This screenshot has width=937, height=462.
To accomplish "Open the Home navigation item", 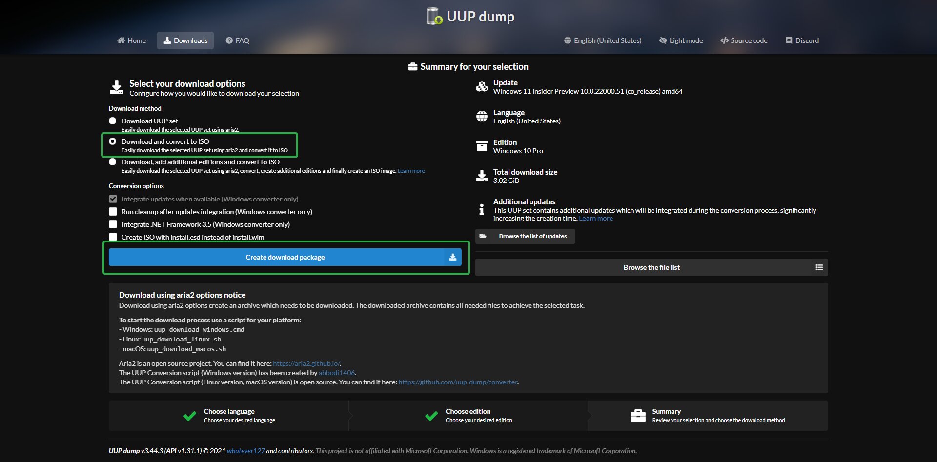I will point(132,40).
